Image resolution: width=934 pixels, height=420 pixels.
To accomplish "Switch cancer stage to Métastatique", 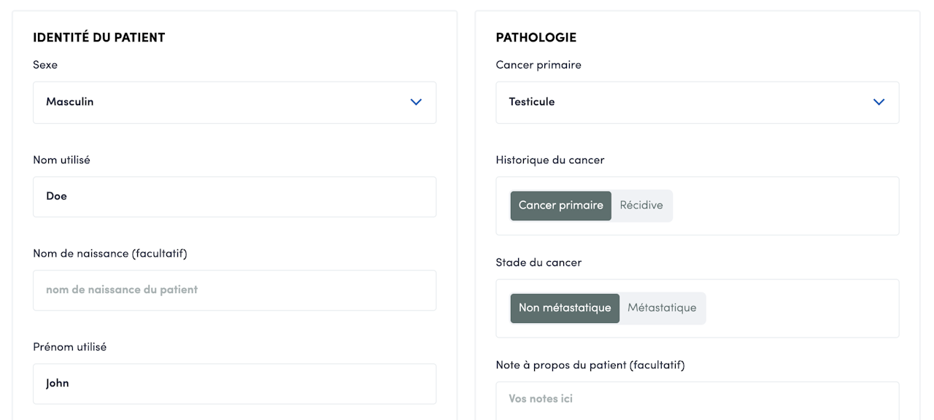I will [662, 308].
